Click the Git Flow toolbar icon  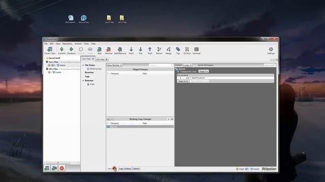coord(187,51)
